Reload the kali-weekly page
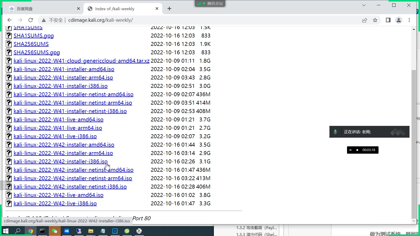This screenshot has width=420, height=236. (31, 20)
